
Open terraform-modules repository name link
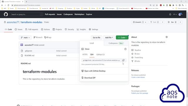point(32,22)
